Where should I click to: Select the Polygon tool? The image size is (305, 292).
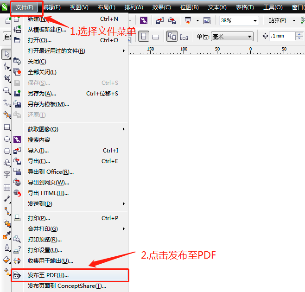click(x=7, y=151)
